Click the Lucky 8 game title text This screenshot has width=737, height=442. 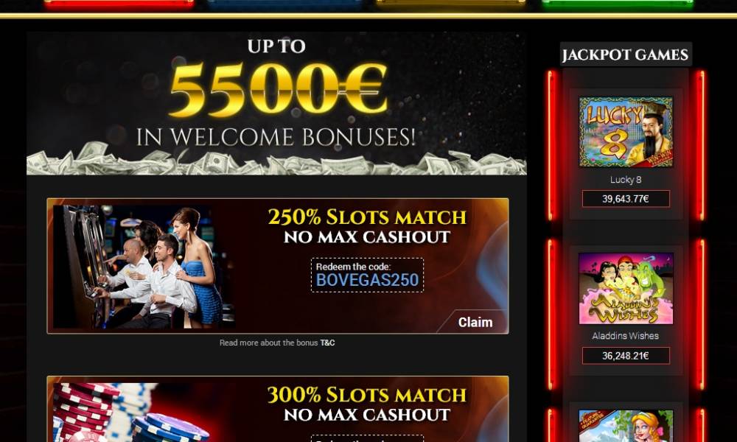tap(626, 180)
